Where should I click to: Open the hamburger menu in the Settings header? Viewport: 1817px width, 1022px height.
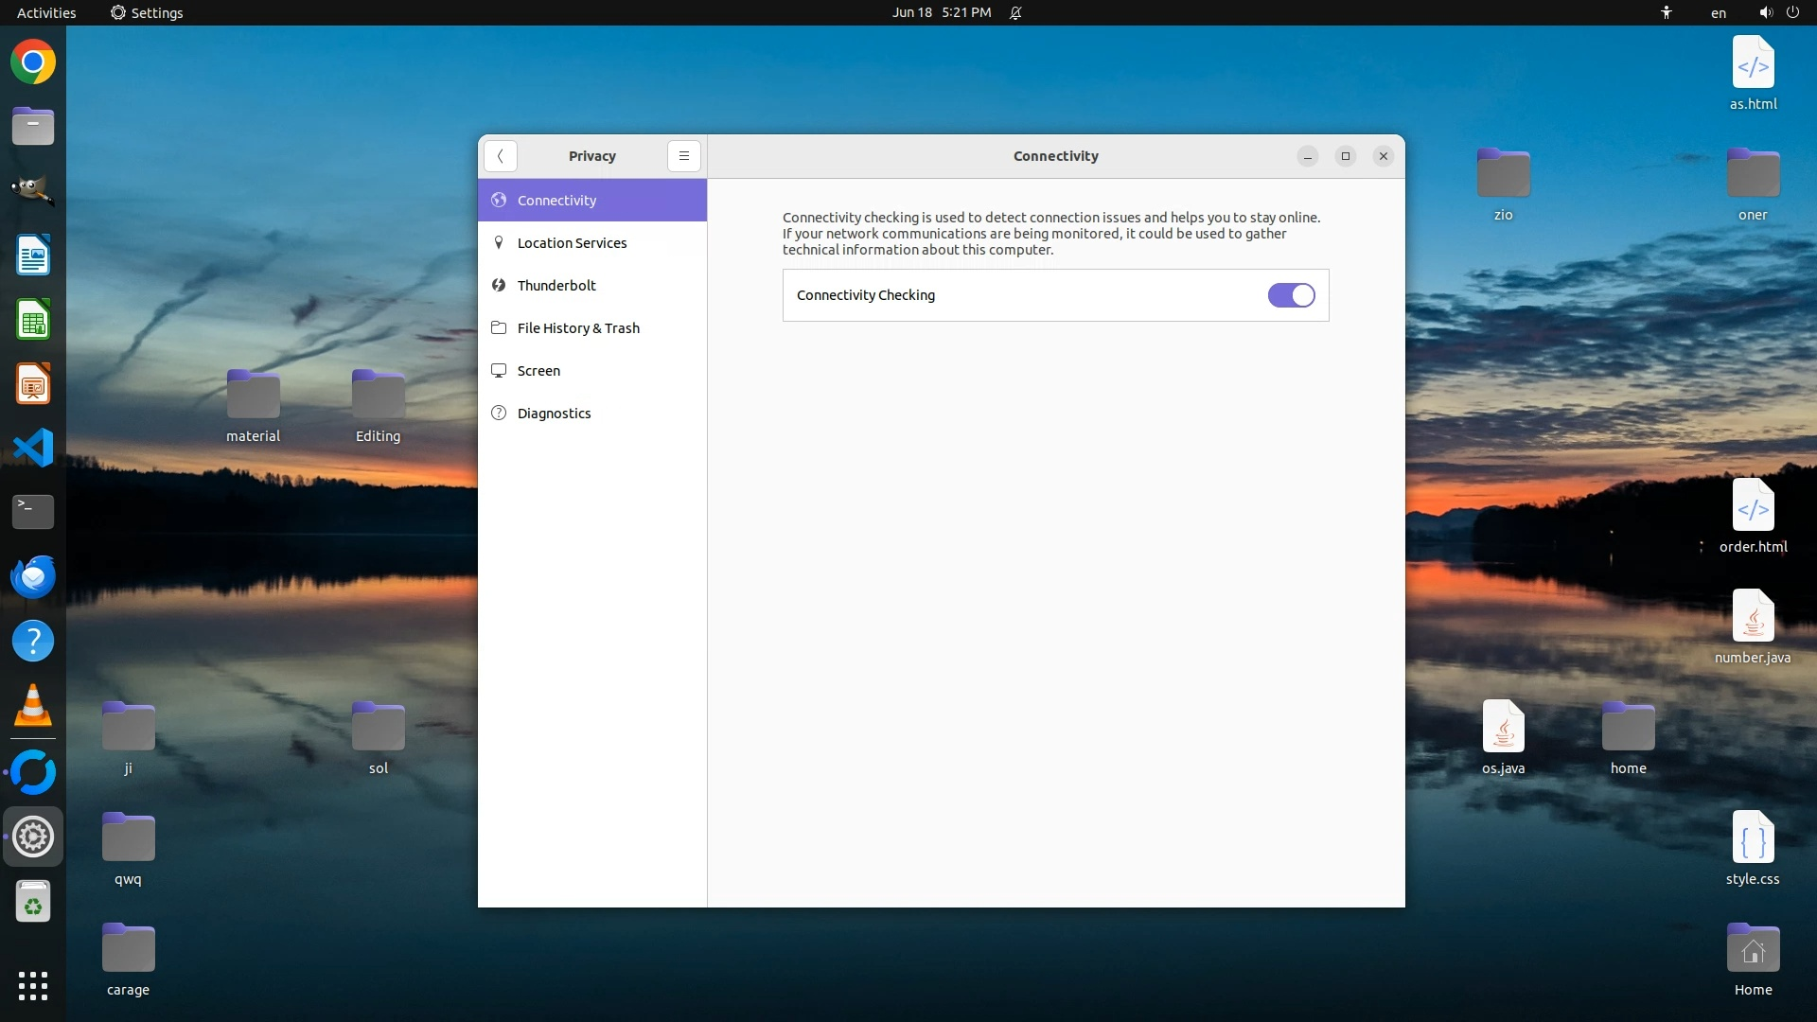coord(683,156)
